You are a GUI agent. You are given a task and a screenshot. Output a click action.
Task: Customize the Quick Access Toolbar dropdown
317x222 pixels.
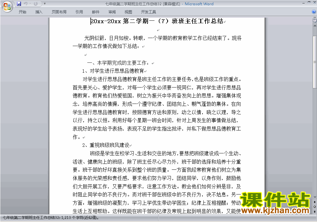pyautogui.click(x=45, y=4)
